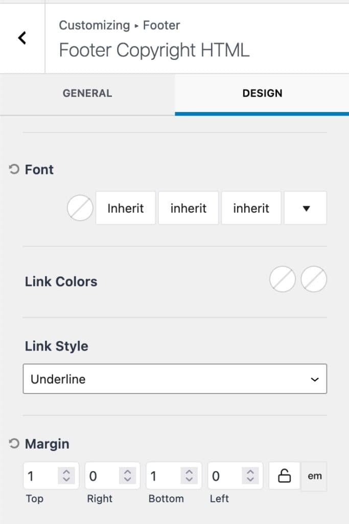Open the font color circle next to Inherit
Screen dimensions: 349x524
(80, 208)
